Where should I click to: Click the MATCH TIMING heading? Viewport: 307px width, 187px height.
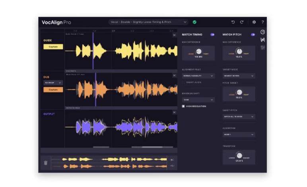[192, 35]
